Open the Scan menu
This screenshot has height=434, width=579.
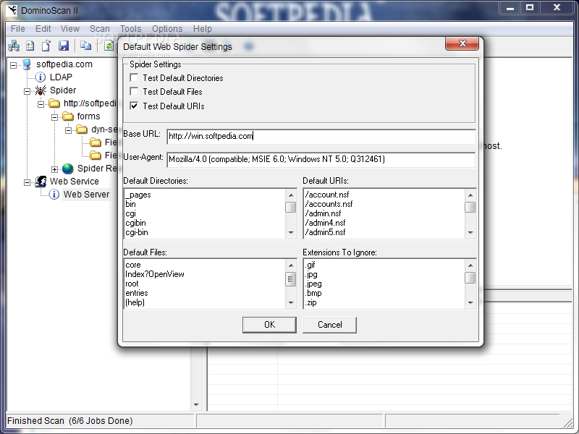click(100, 29)
